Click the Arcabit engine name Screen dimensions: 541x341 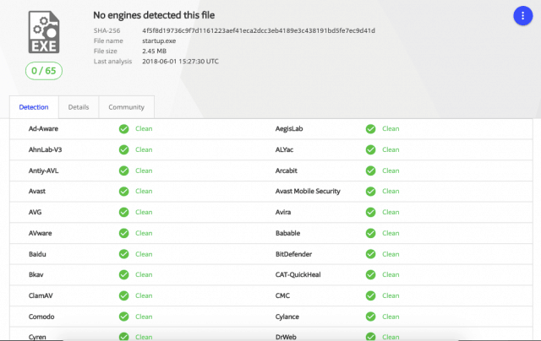tap(287, 170)
